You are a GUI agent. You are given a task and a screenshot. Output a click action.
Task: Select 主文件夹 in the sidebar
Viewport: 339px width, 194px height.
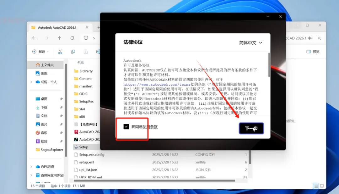point(46,65)
